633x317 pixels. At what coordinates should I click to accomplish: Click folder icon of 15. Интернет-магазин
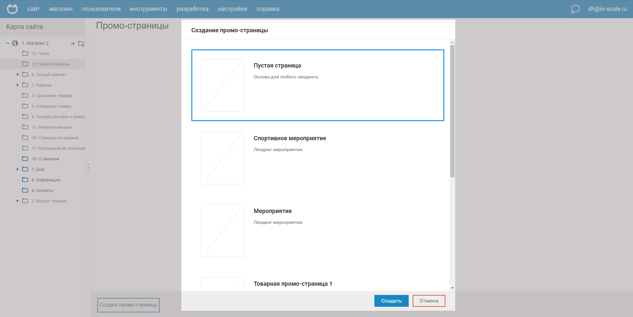click(x=25, y=127)
